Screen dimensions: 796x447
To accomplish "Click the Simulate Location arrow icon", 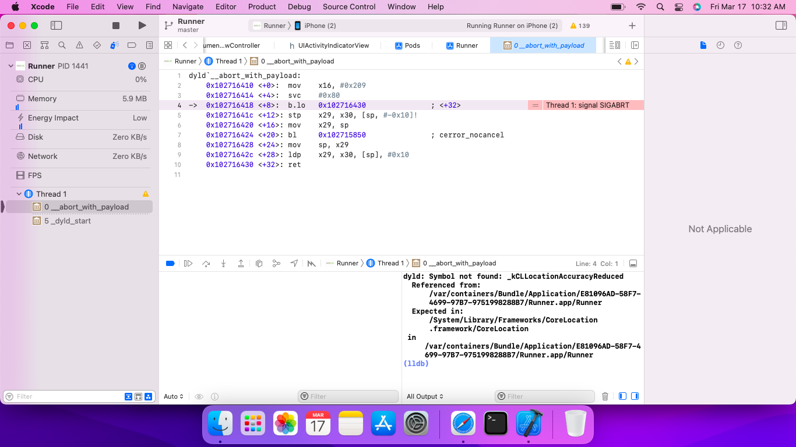I will [294, 264].
